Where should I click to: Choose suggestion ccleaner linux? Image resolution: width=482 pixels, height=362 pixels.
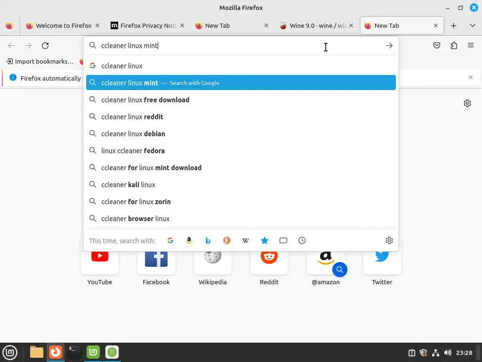tap(241, 66)
